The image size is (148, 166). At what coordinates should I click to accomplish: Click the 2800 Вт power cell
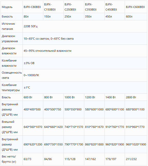tap(136, 97)
